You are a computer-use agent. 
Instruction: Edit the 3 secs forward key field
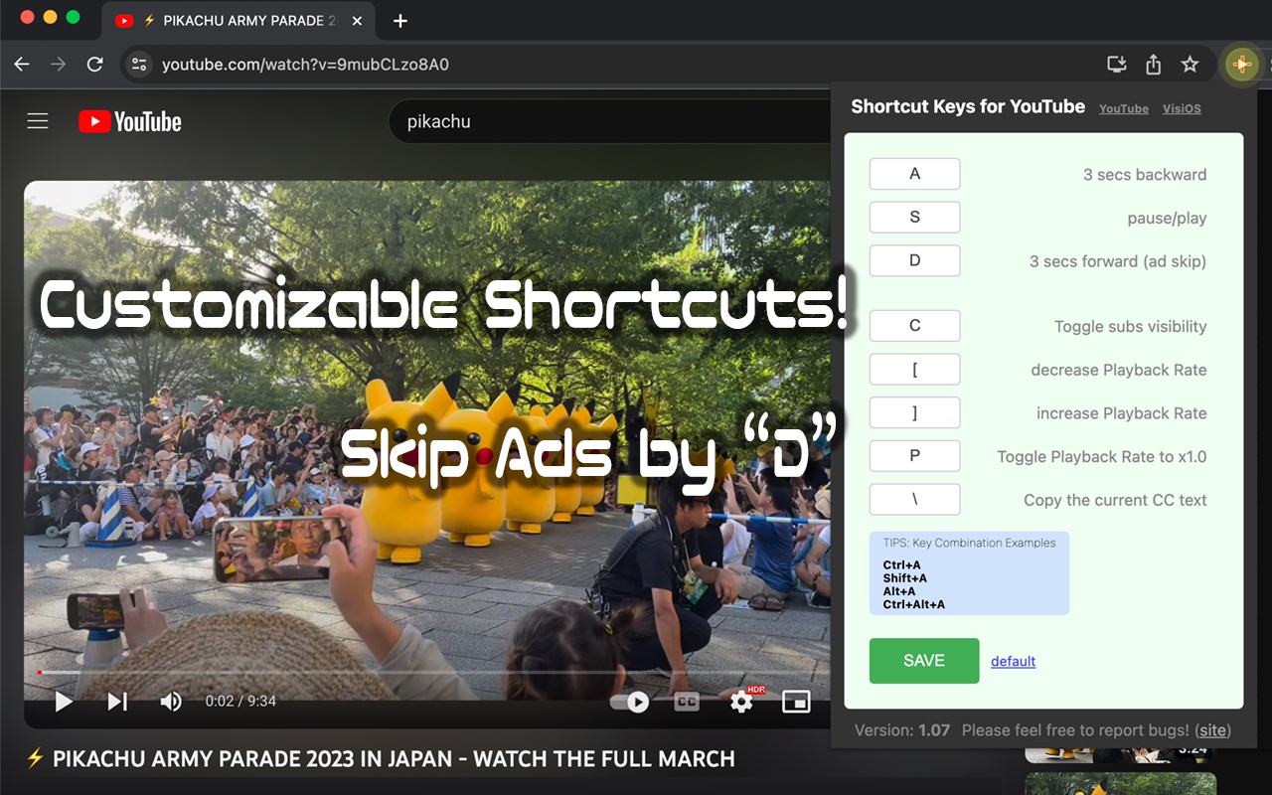(914, 260)
